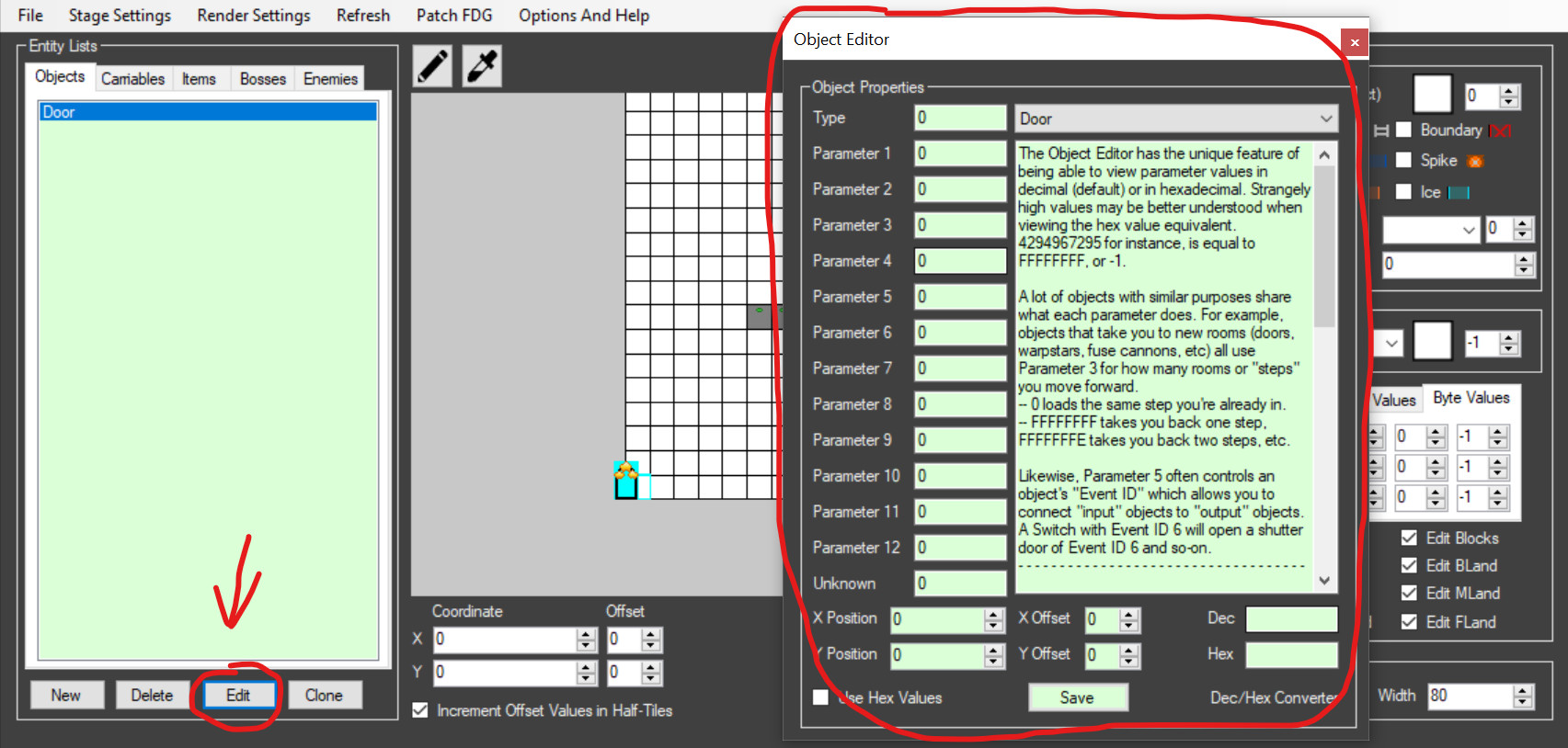Click the door object sprite on grid
Viewport: 1568px width, 748px height.
[x=626, y=481]
